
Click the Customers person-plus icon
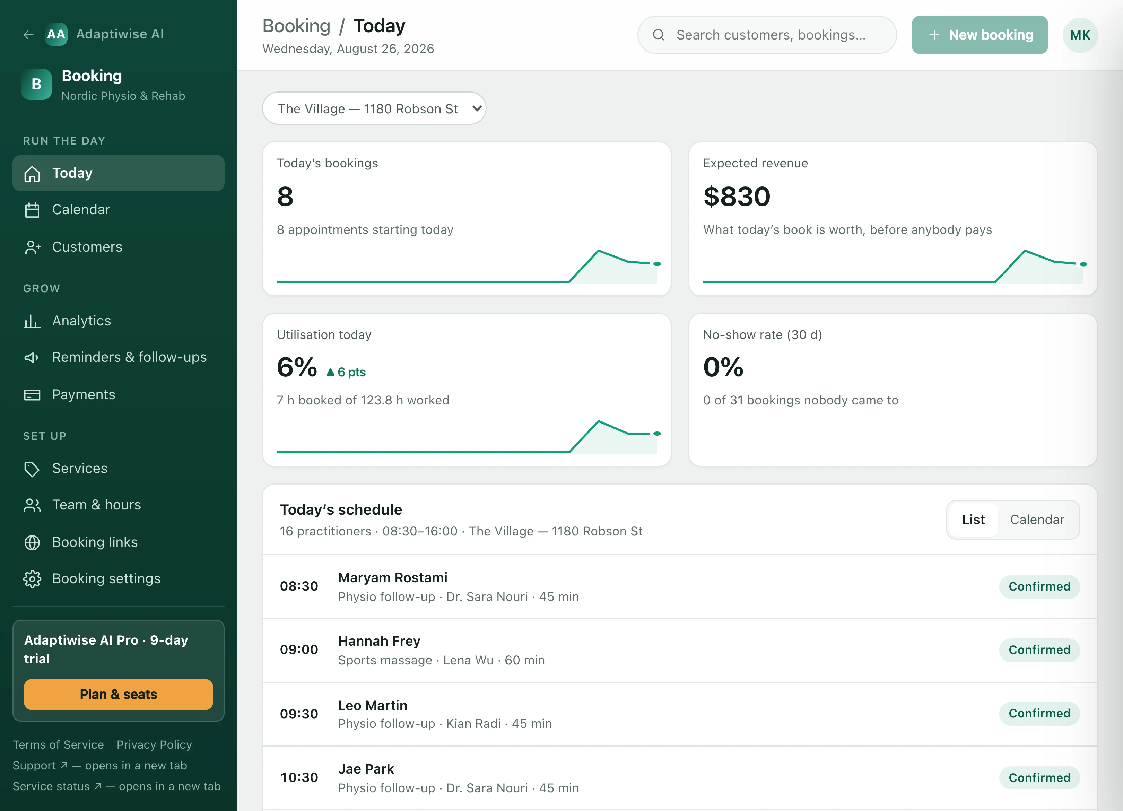[x=32, y=247]
